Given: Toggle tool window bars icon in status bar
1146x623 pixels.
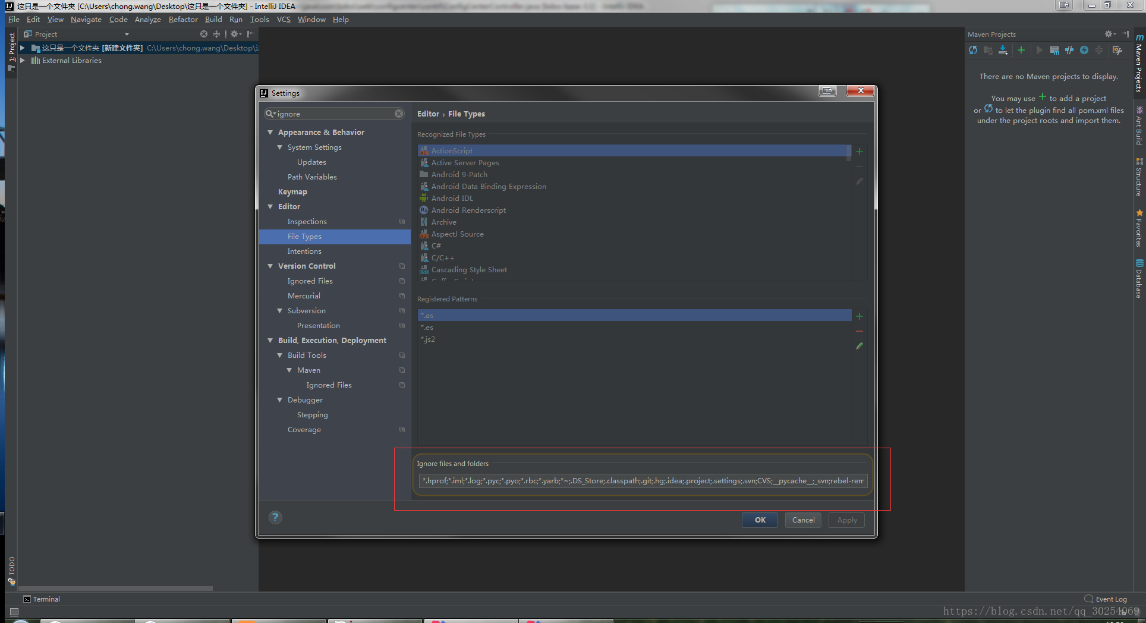Looking at the screenshot, I should (14, 611).
